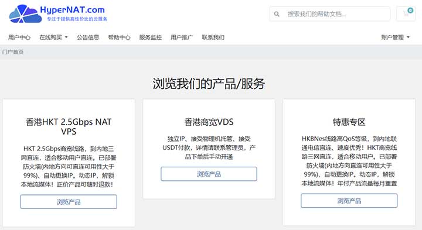
Task: Click the HKT 2.5Gbps NAT VPS description paragraph
Action: point(69,167)
